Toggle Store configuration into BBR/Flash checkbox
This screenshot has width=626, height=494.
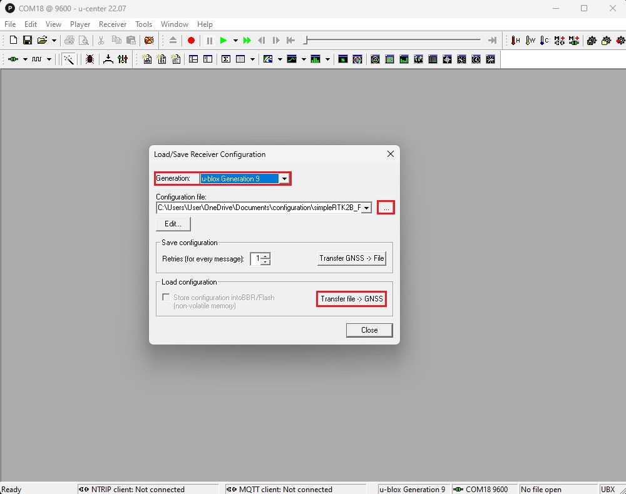tap(166, 298)
